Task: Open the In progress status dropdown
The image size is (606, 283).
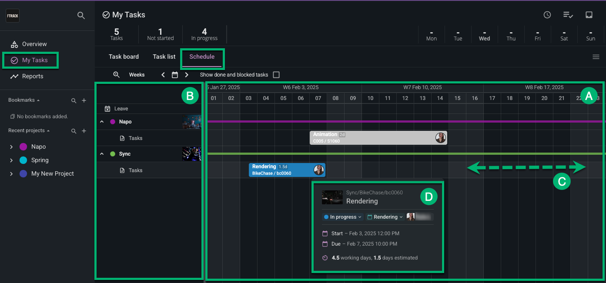Action: [x=342, y=216]
